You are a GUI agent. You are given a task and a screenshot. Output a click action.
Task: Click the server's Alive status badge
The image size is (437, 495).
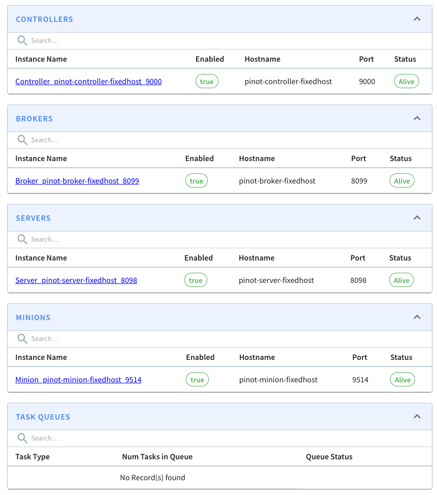point(402,280)
